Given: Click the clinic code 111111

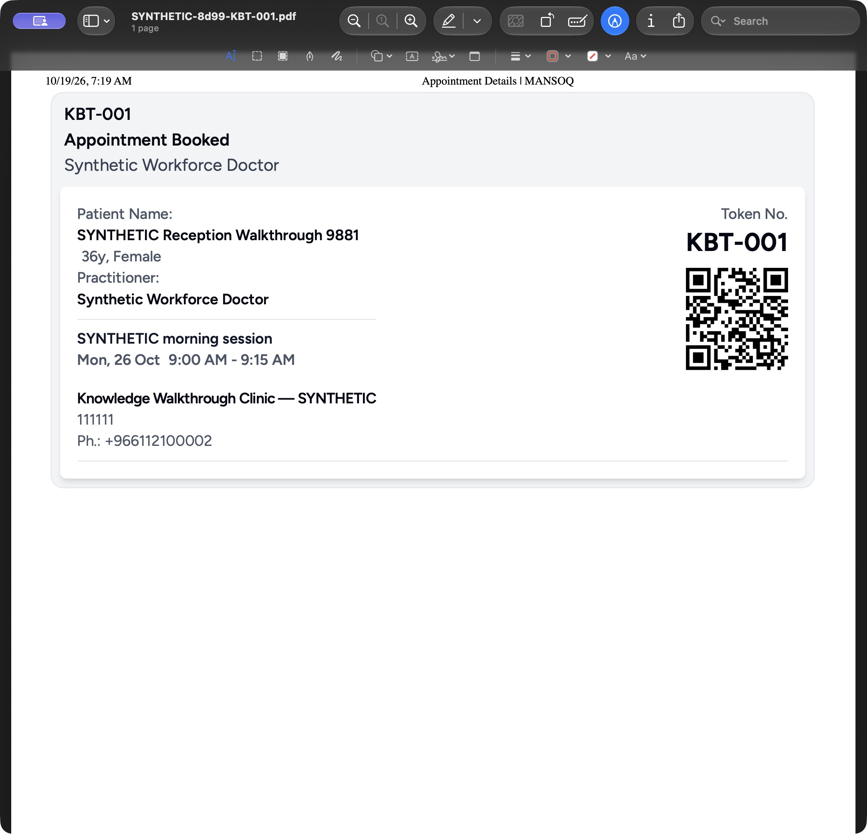Looking at the screenshot, I should point(95,420).
